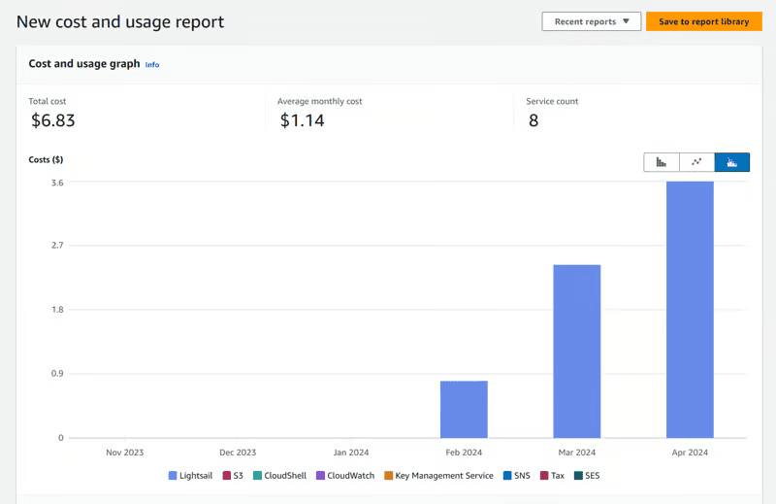Screen dimensions: 776x504
Task: Toggle Lightsail legend color swatch
Action: point(173,475)
